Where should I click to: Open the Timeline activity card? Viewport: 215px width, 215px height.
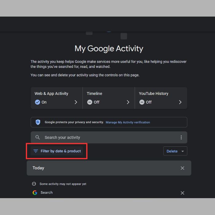(x=109, y=98)
